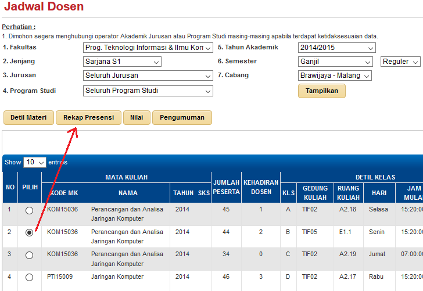The image size is (423, 291).
Task: Select radio button for Jaringan Komputer row 4
Action: (29, 277)
